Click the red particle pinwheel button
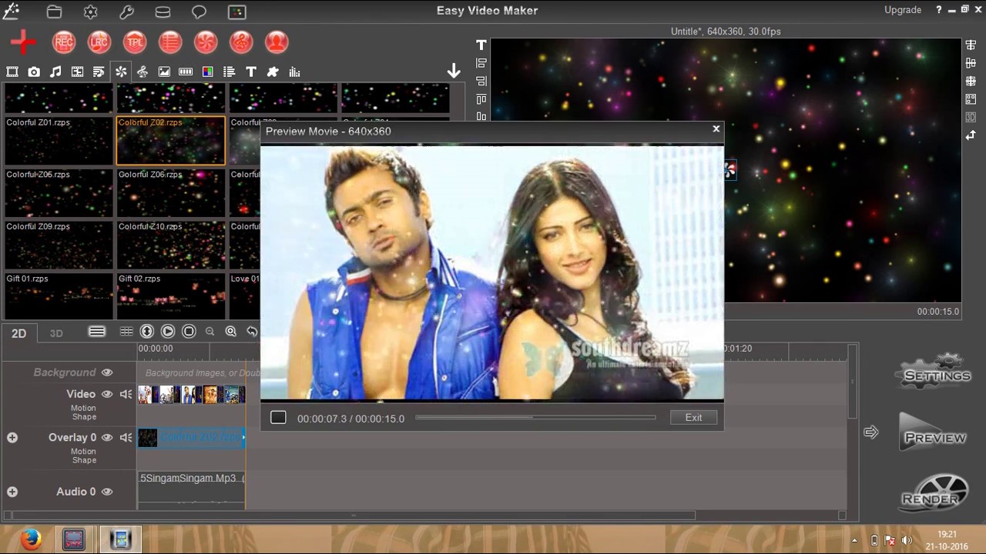The height and width of the screenshot is (554, 986). tap(206, 42)
